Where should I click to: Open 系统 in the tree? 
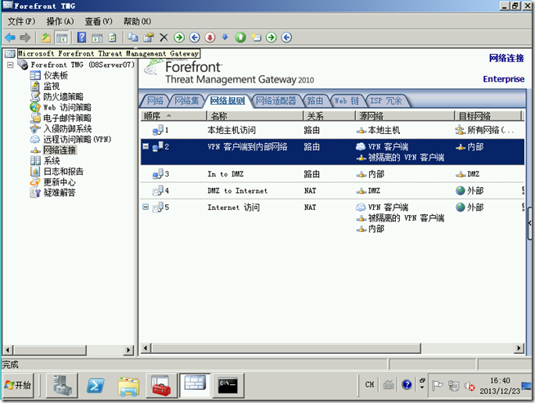click(52, 160)
